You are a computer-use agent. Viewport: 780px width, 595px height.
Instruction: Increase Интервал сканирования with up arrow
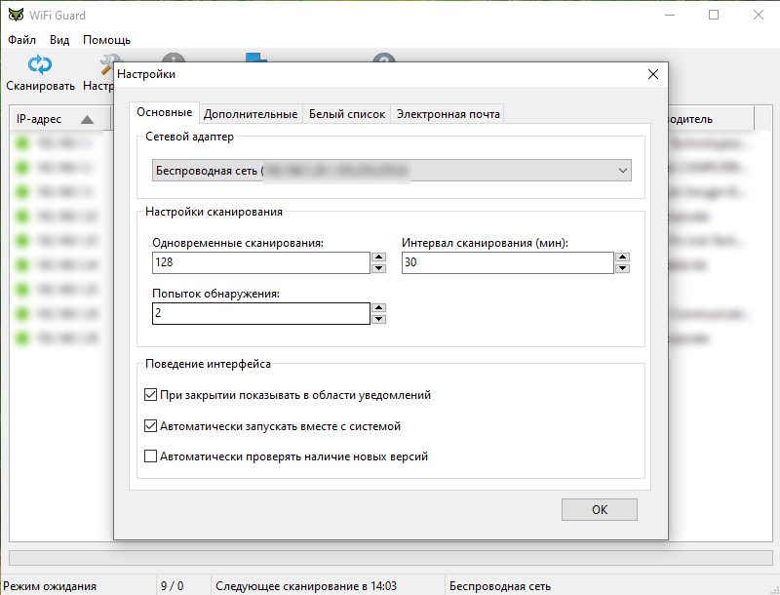click(622, 258)
